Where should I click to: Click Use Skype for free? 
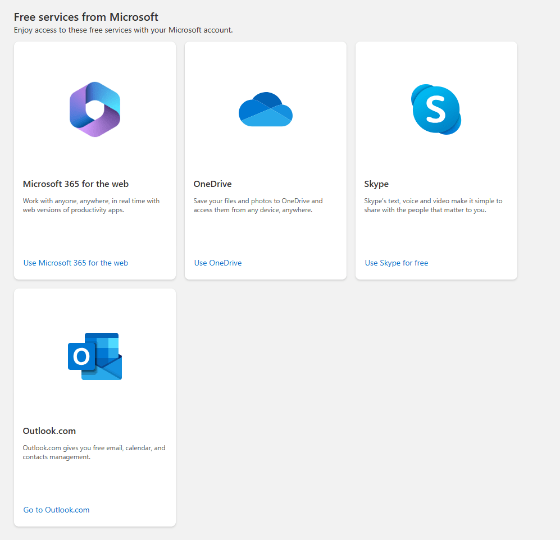[x=397, y=263]
